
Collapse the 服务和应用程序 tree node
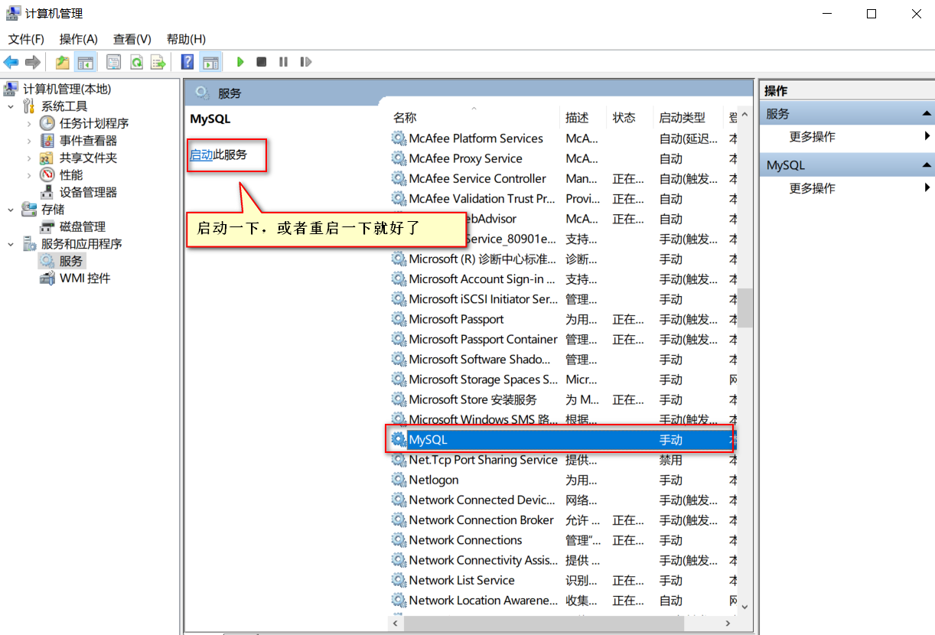[11, 244]
